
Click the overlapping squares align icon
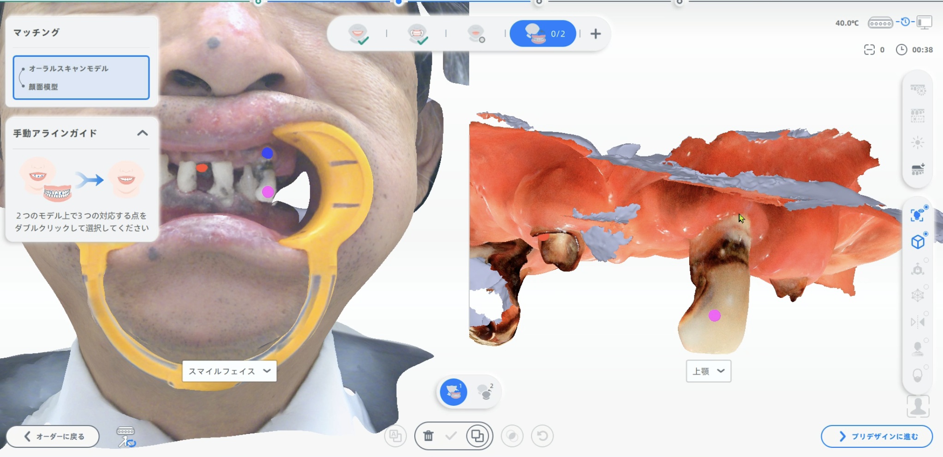[477, 436]
